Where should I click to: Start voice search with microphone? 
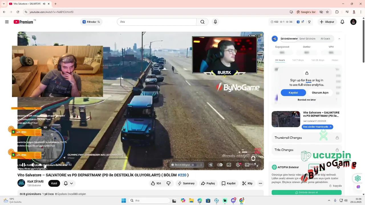coord(215,22)
